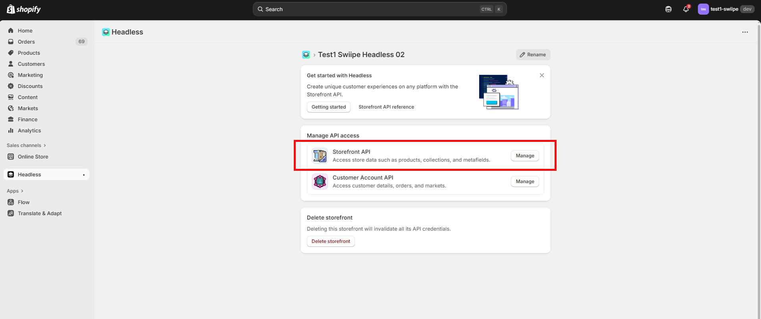Viewport: 761px width, 319px height.
Task: Open the notifications bell icon
Action: [x=686, y=9]
